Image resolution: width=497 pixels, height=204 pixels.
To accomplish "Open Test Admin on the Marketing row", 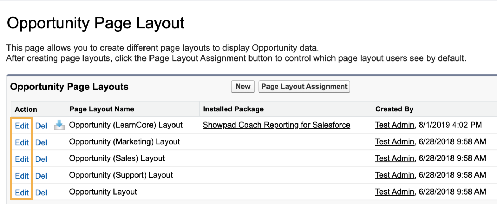I will [394, 142].
